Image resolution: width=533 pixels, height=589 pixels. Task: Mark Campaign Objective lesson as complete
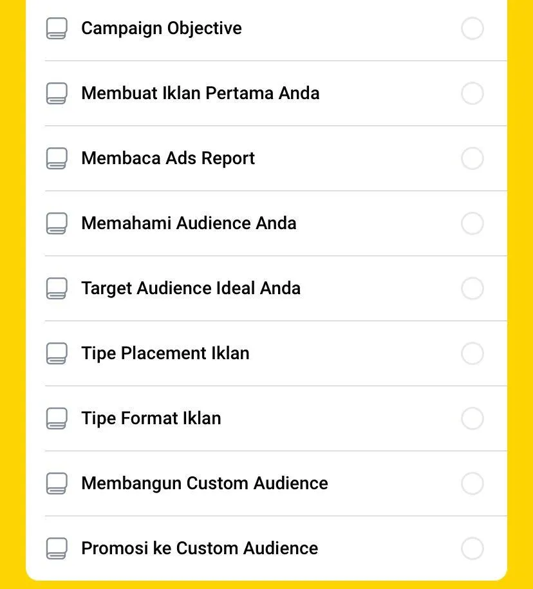[472, 28]
